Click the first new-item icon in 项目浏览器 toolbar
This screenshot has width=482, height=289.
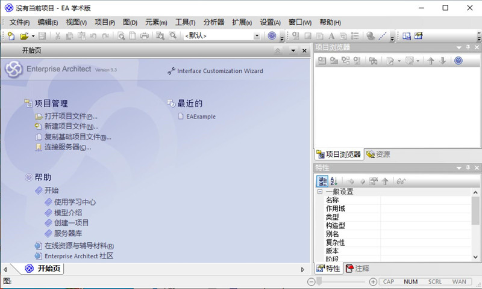(322, 61)
